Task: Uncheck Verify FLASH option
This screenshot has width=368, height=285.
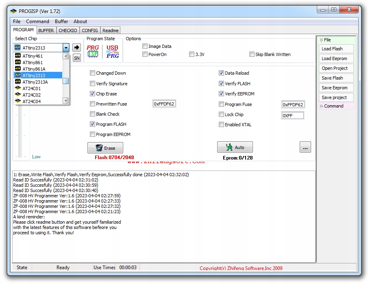Action: (221, 84)
